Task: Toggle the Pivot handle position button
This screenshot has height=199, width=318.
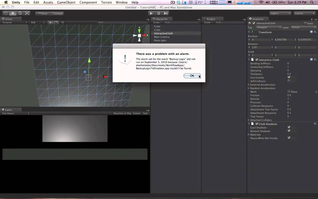Action: (43, 13)
